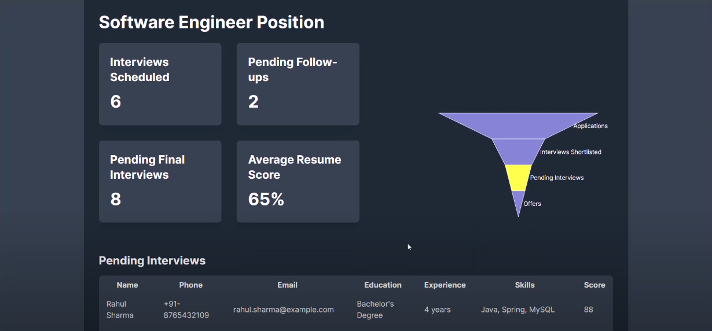Screen dimensions: 712x331
Task: Click the Education column header
Action: point(383,285)
